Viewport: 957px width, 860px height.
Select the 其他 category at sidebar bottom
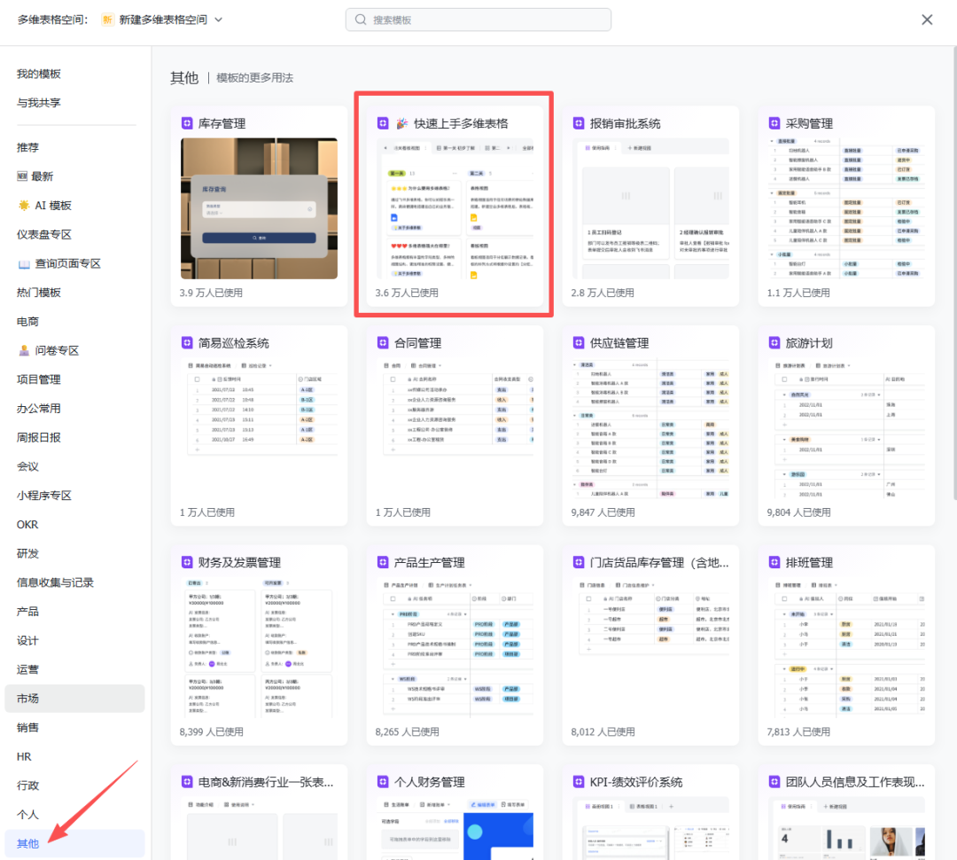click(x=27, y=843)
